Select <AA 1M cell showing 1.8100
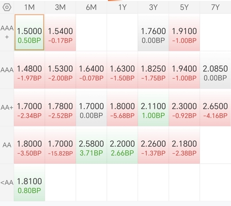The image size is (231, 206). [x=29, y=183]
